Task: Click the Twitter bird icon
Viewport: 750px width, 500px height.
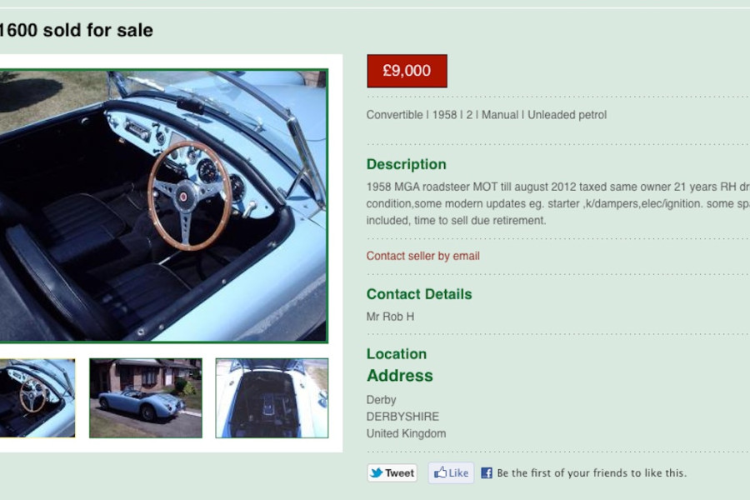Action: pyautogui.click(x=377, y=472)
